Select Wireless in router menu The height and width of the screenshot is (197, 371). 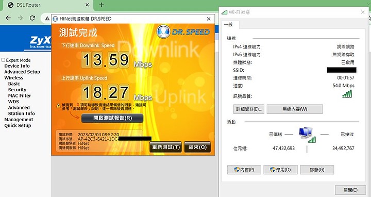click(x=14, y=78)
